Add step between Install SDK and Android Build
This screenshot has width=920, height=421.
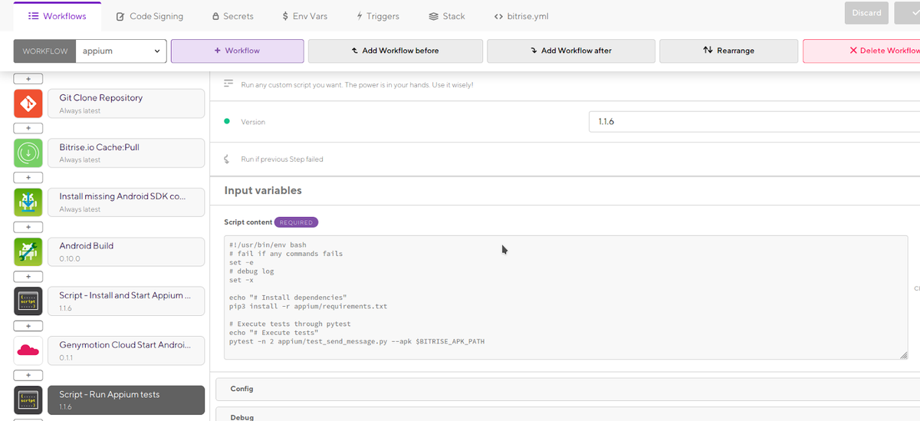(x=28, y=227)
